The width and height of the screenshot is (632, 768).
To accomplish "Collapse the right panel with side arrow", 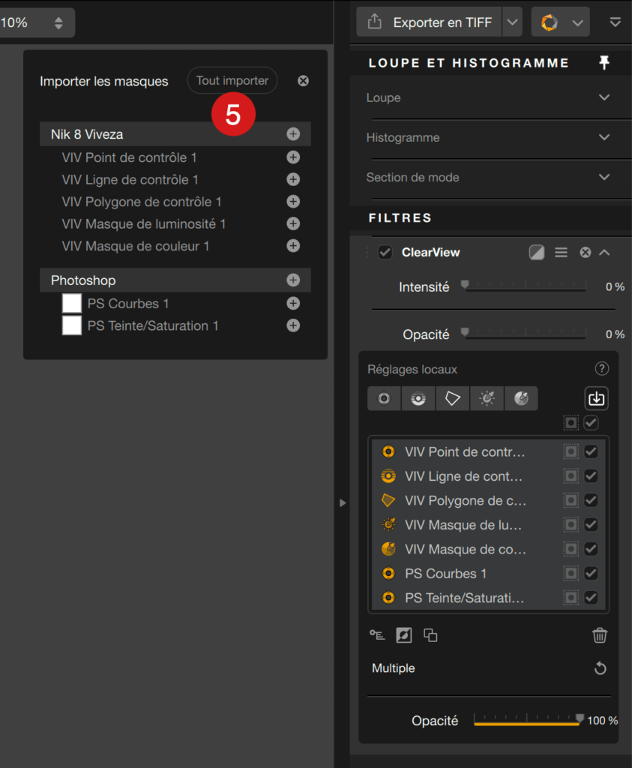I will [343, 502].
